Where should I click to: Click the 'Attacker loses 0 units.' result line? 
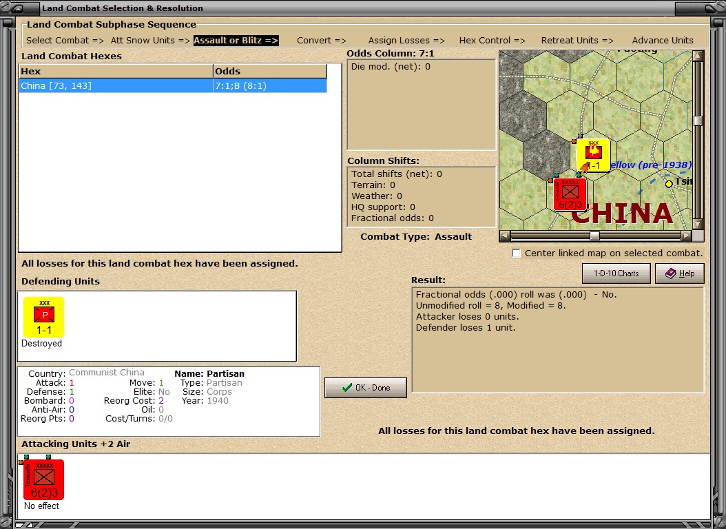click(x=467, y=317)
